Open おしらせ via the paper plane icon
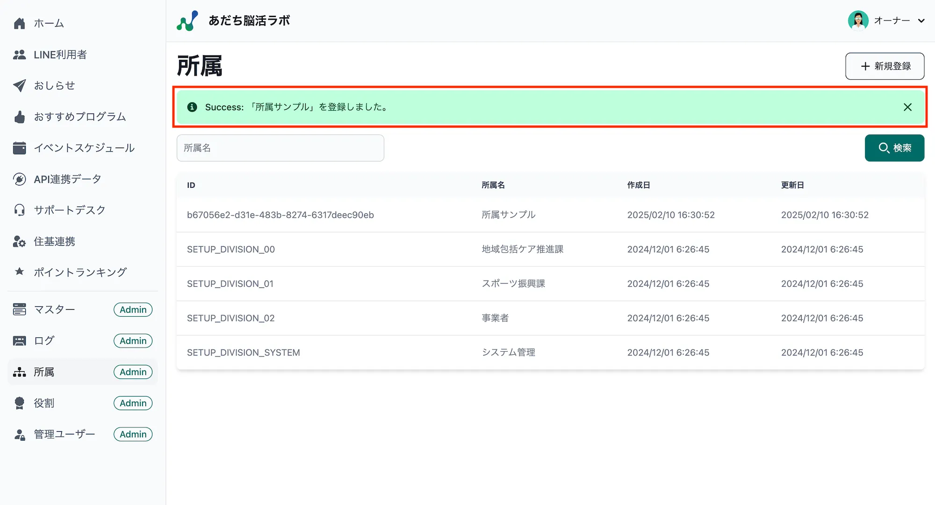The width and height of the screenshot is (935, 505). click(20, 85)
